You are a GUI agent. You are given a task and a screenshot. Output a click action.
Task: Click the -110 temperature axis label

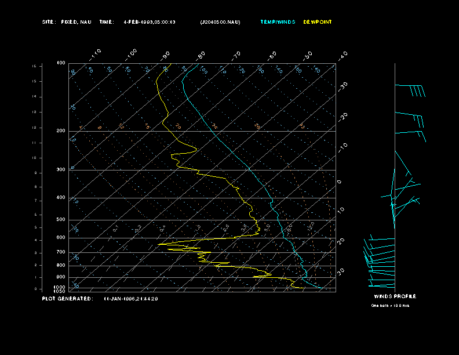[96, 55]
